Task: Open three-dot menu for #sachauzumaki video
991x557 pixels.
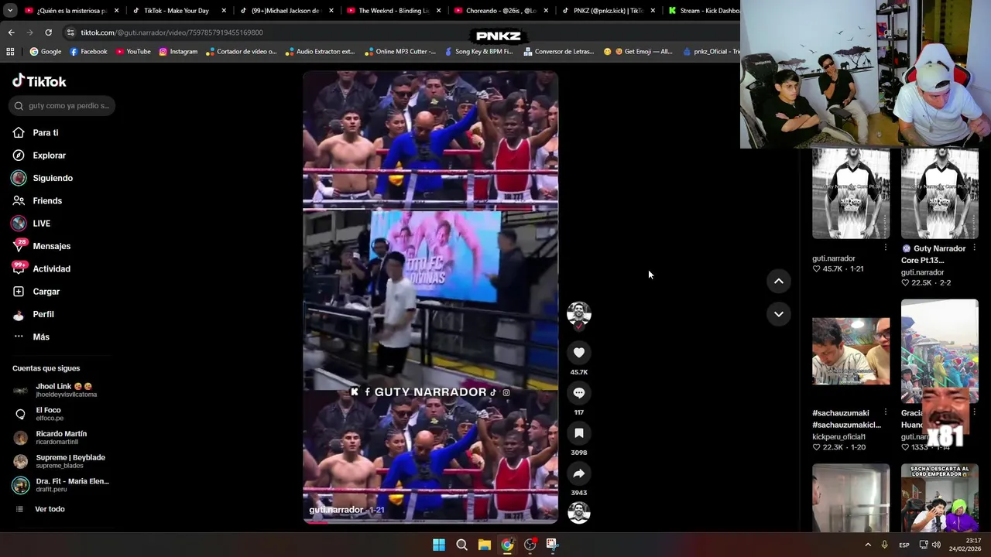Action: click(885, 412)
